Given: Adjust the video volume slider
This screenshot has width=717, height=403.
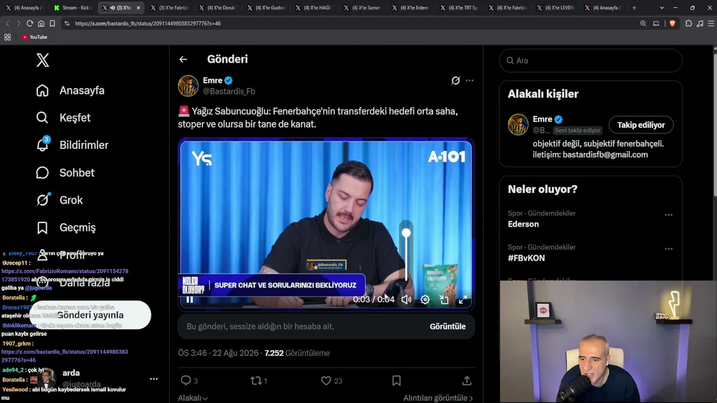Looking at the screenshot, I should [406, 255].
